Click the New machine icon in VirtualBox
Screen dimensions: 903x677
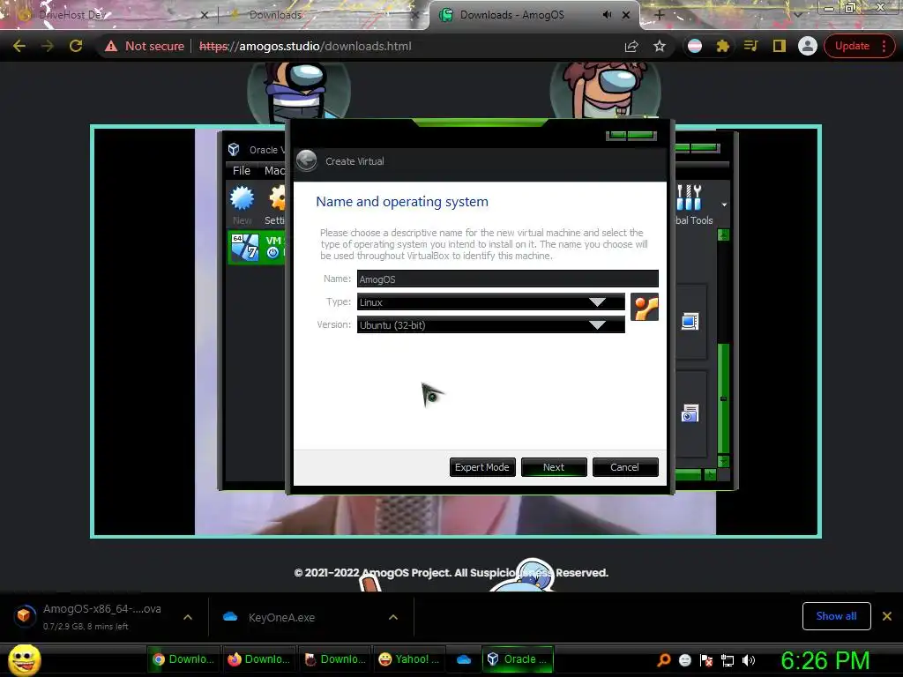point(242,205)
